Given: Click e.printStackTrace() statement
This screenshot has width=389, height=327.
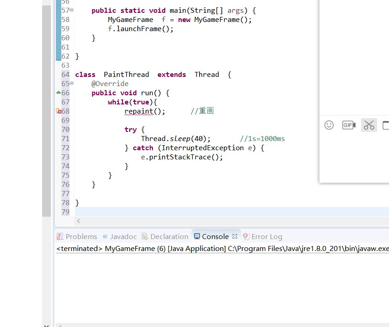Looking at the screenshot, I should click(x=182, y=157).
